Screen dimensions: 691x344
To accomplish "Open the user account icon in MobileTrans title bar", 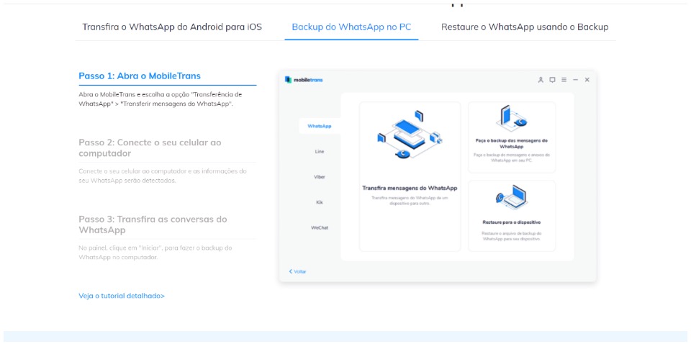I will tap(541, 80).
